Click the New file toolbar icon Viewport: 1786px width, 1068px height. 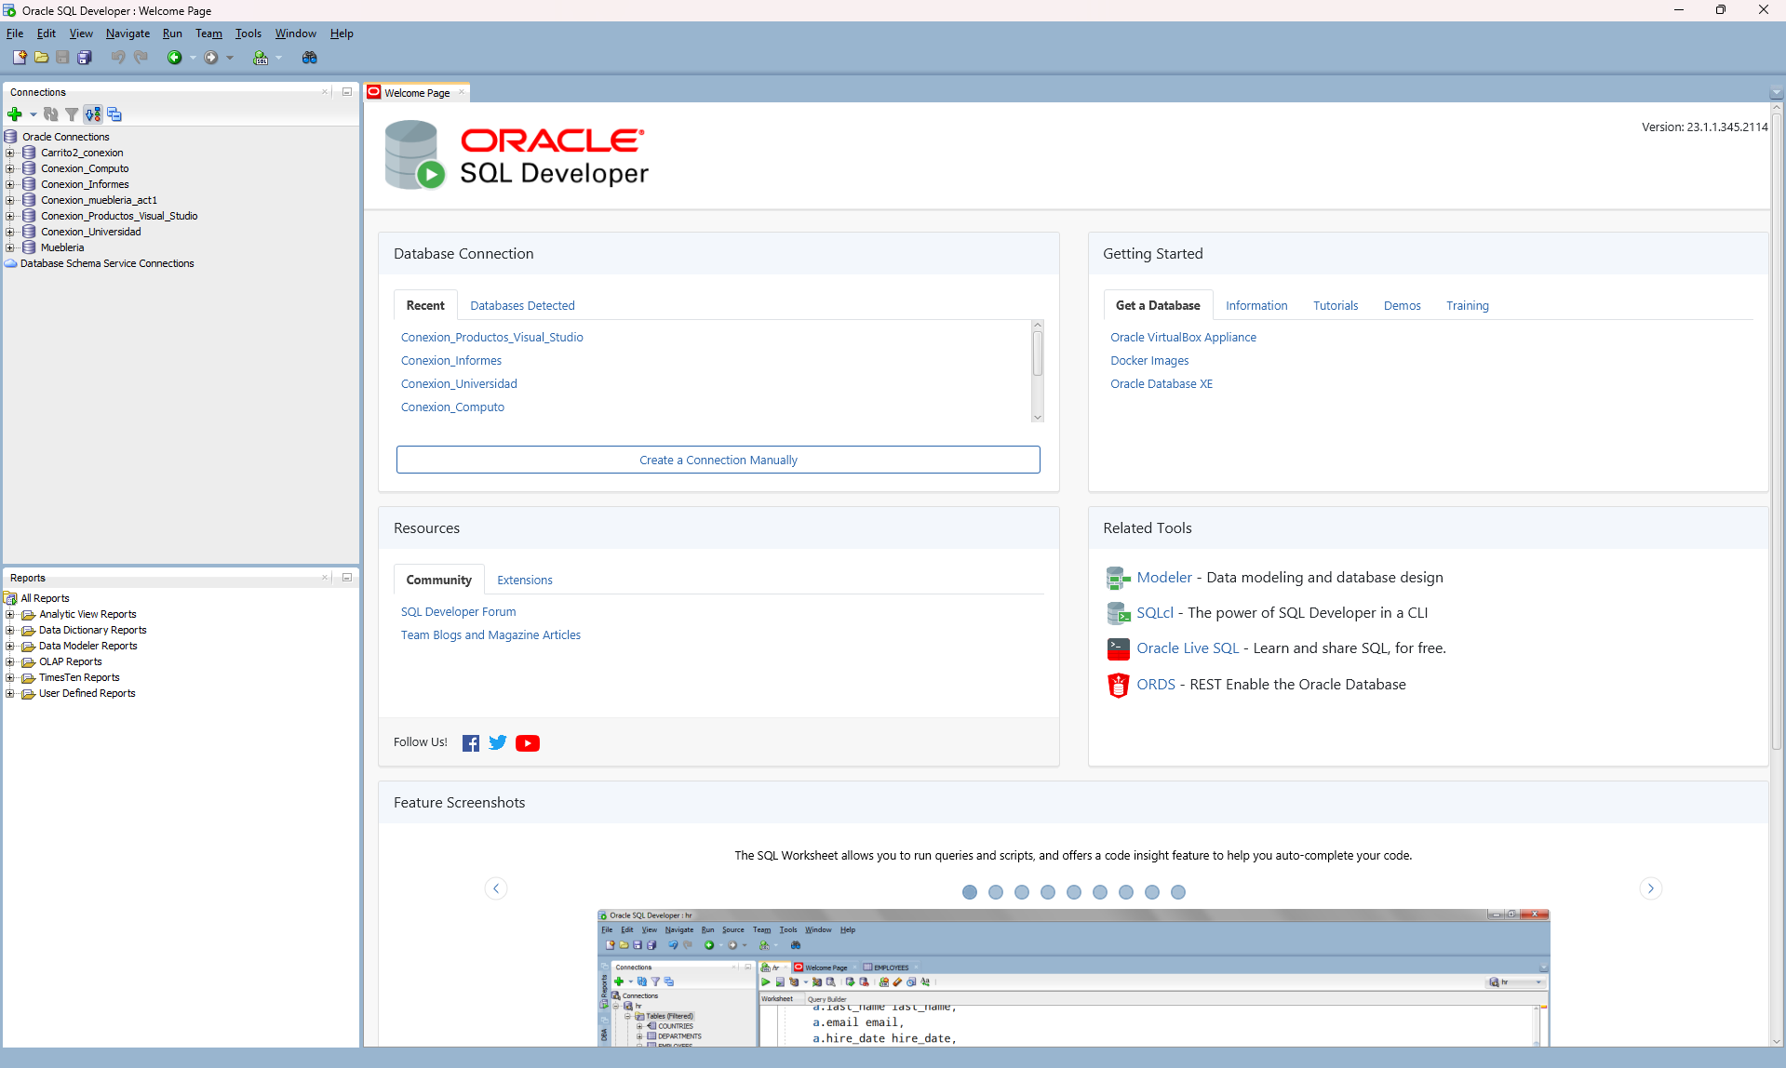tap(20, 58)
